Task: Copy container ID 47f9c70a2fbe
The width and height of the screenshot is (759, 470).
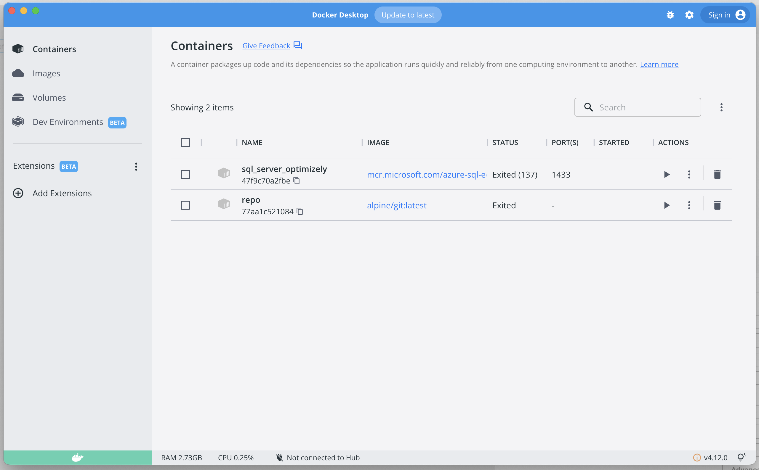Action: 297,181
